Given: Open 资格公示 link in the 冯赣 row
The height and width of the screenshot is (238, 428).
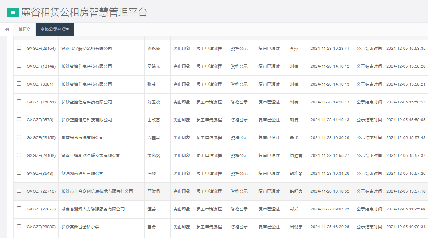Looking at the screenshot, I should (x=239, y=173).
